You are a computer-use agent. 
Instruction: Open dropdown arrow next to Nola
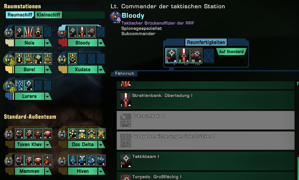48,43
